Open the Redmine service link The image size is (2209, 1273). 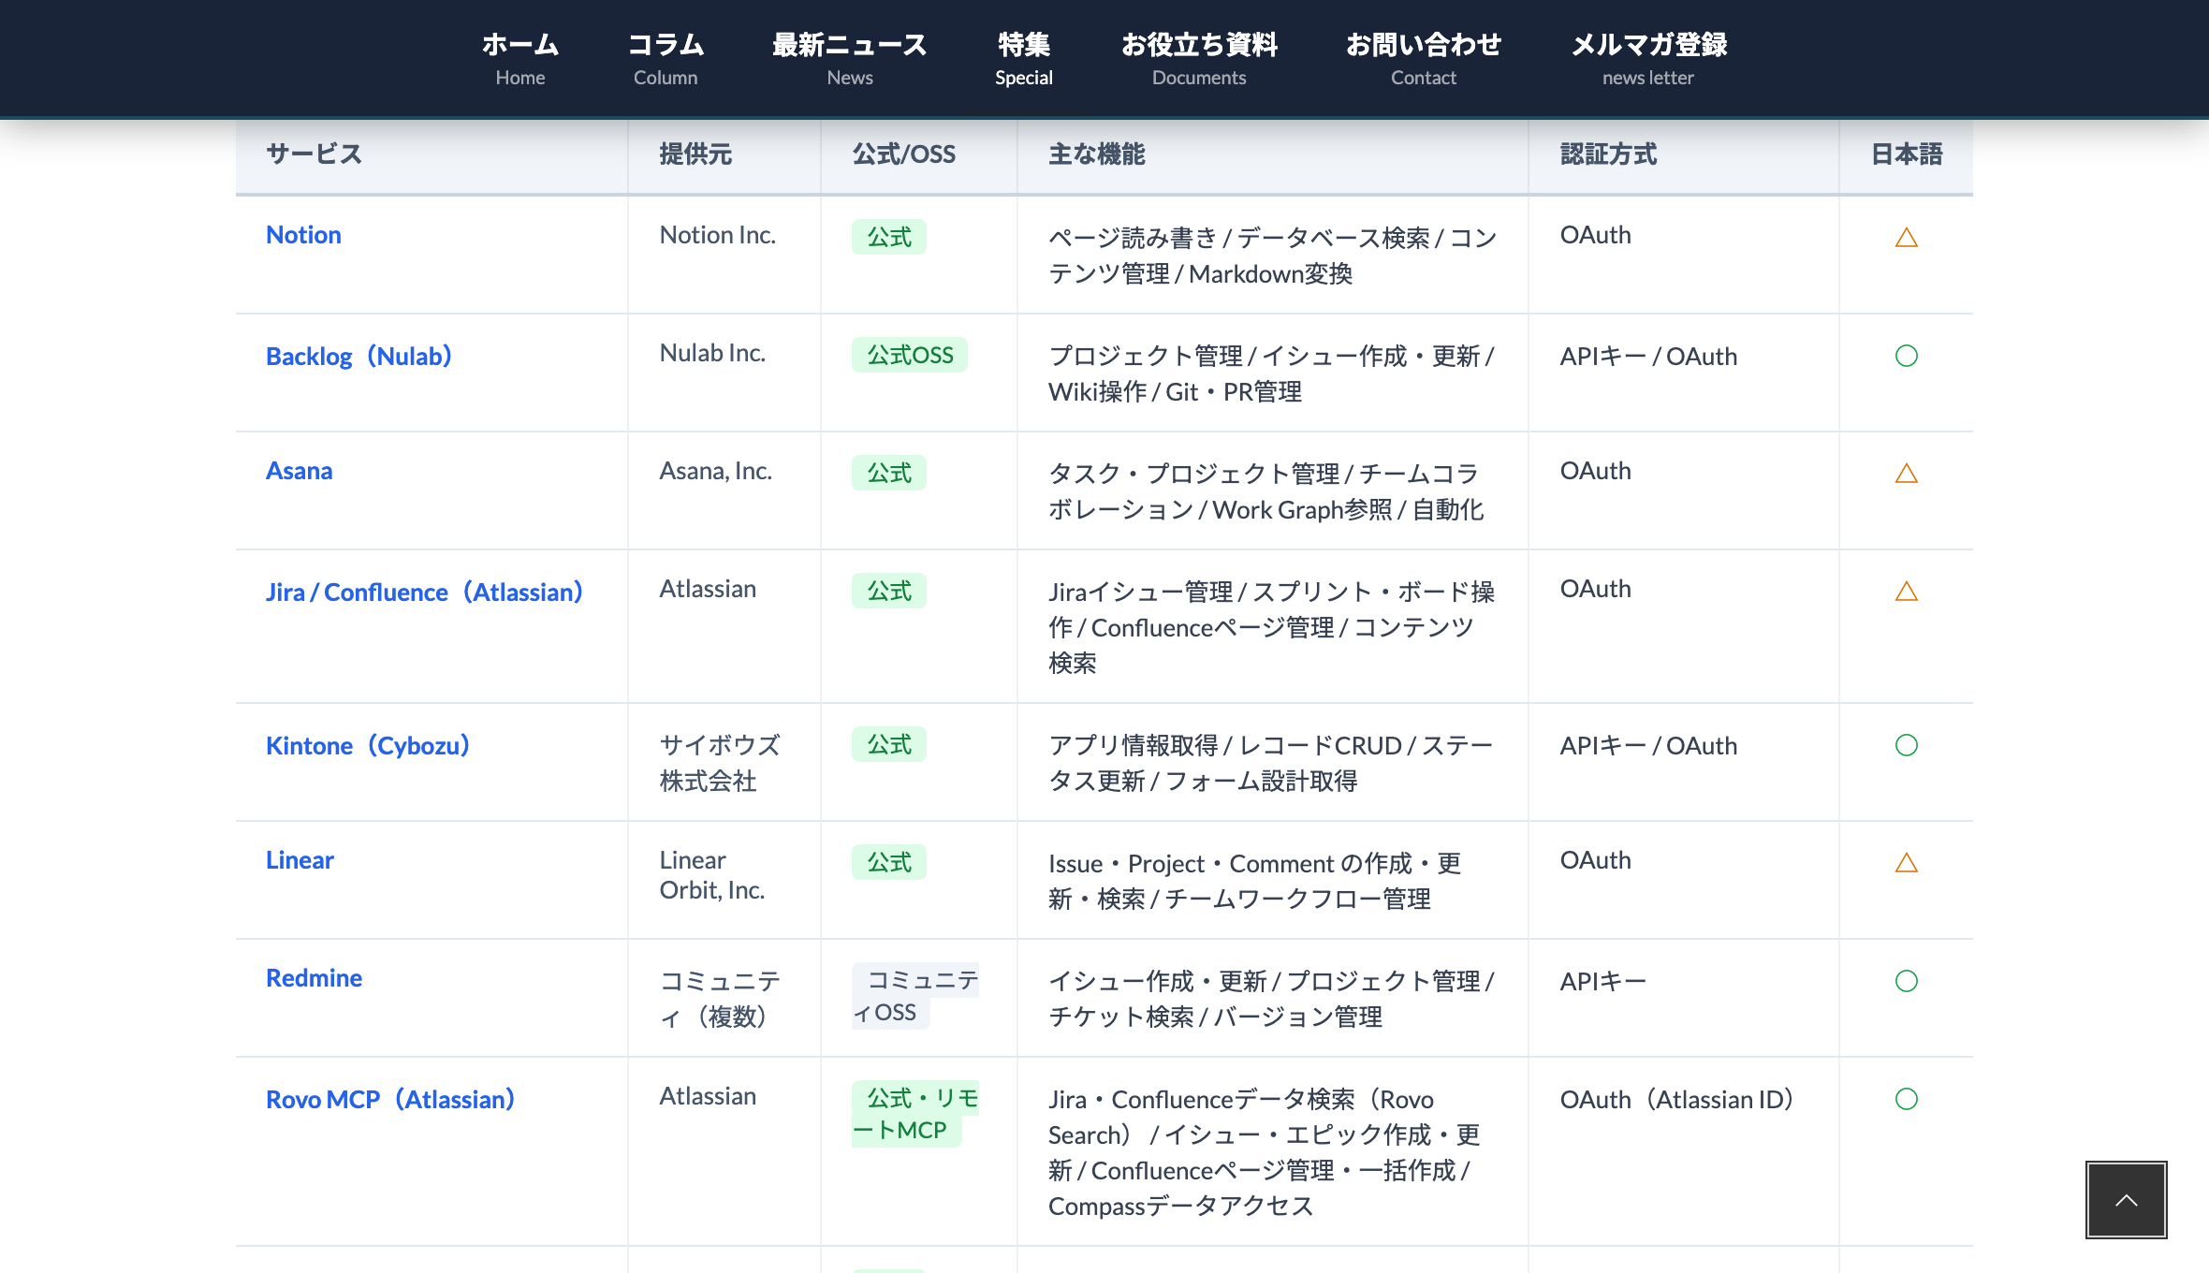tap(314, 978)
